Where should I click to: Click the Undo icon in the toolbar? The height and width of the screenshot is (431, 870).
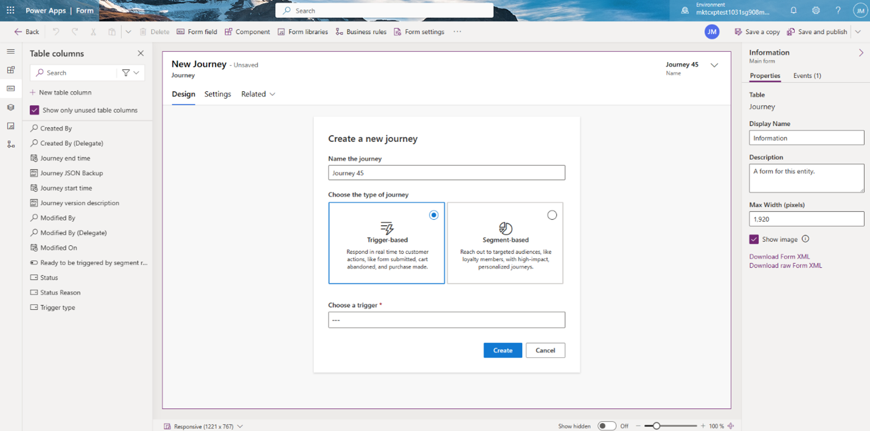pyautogui.click(x=56, y=32)
